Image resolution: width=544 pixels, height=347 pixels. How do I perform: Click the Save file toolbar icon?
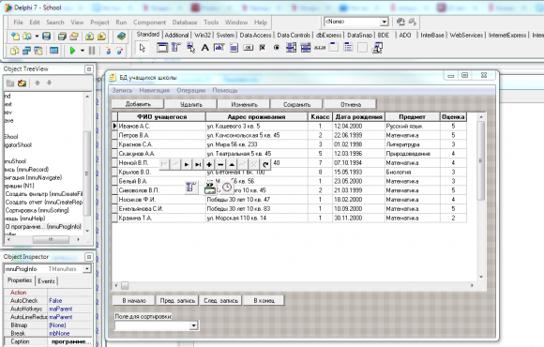[47, 36]
